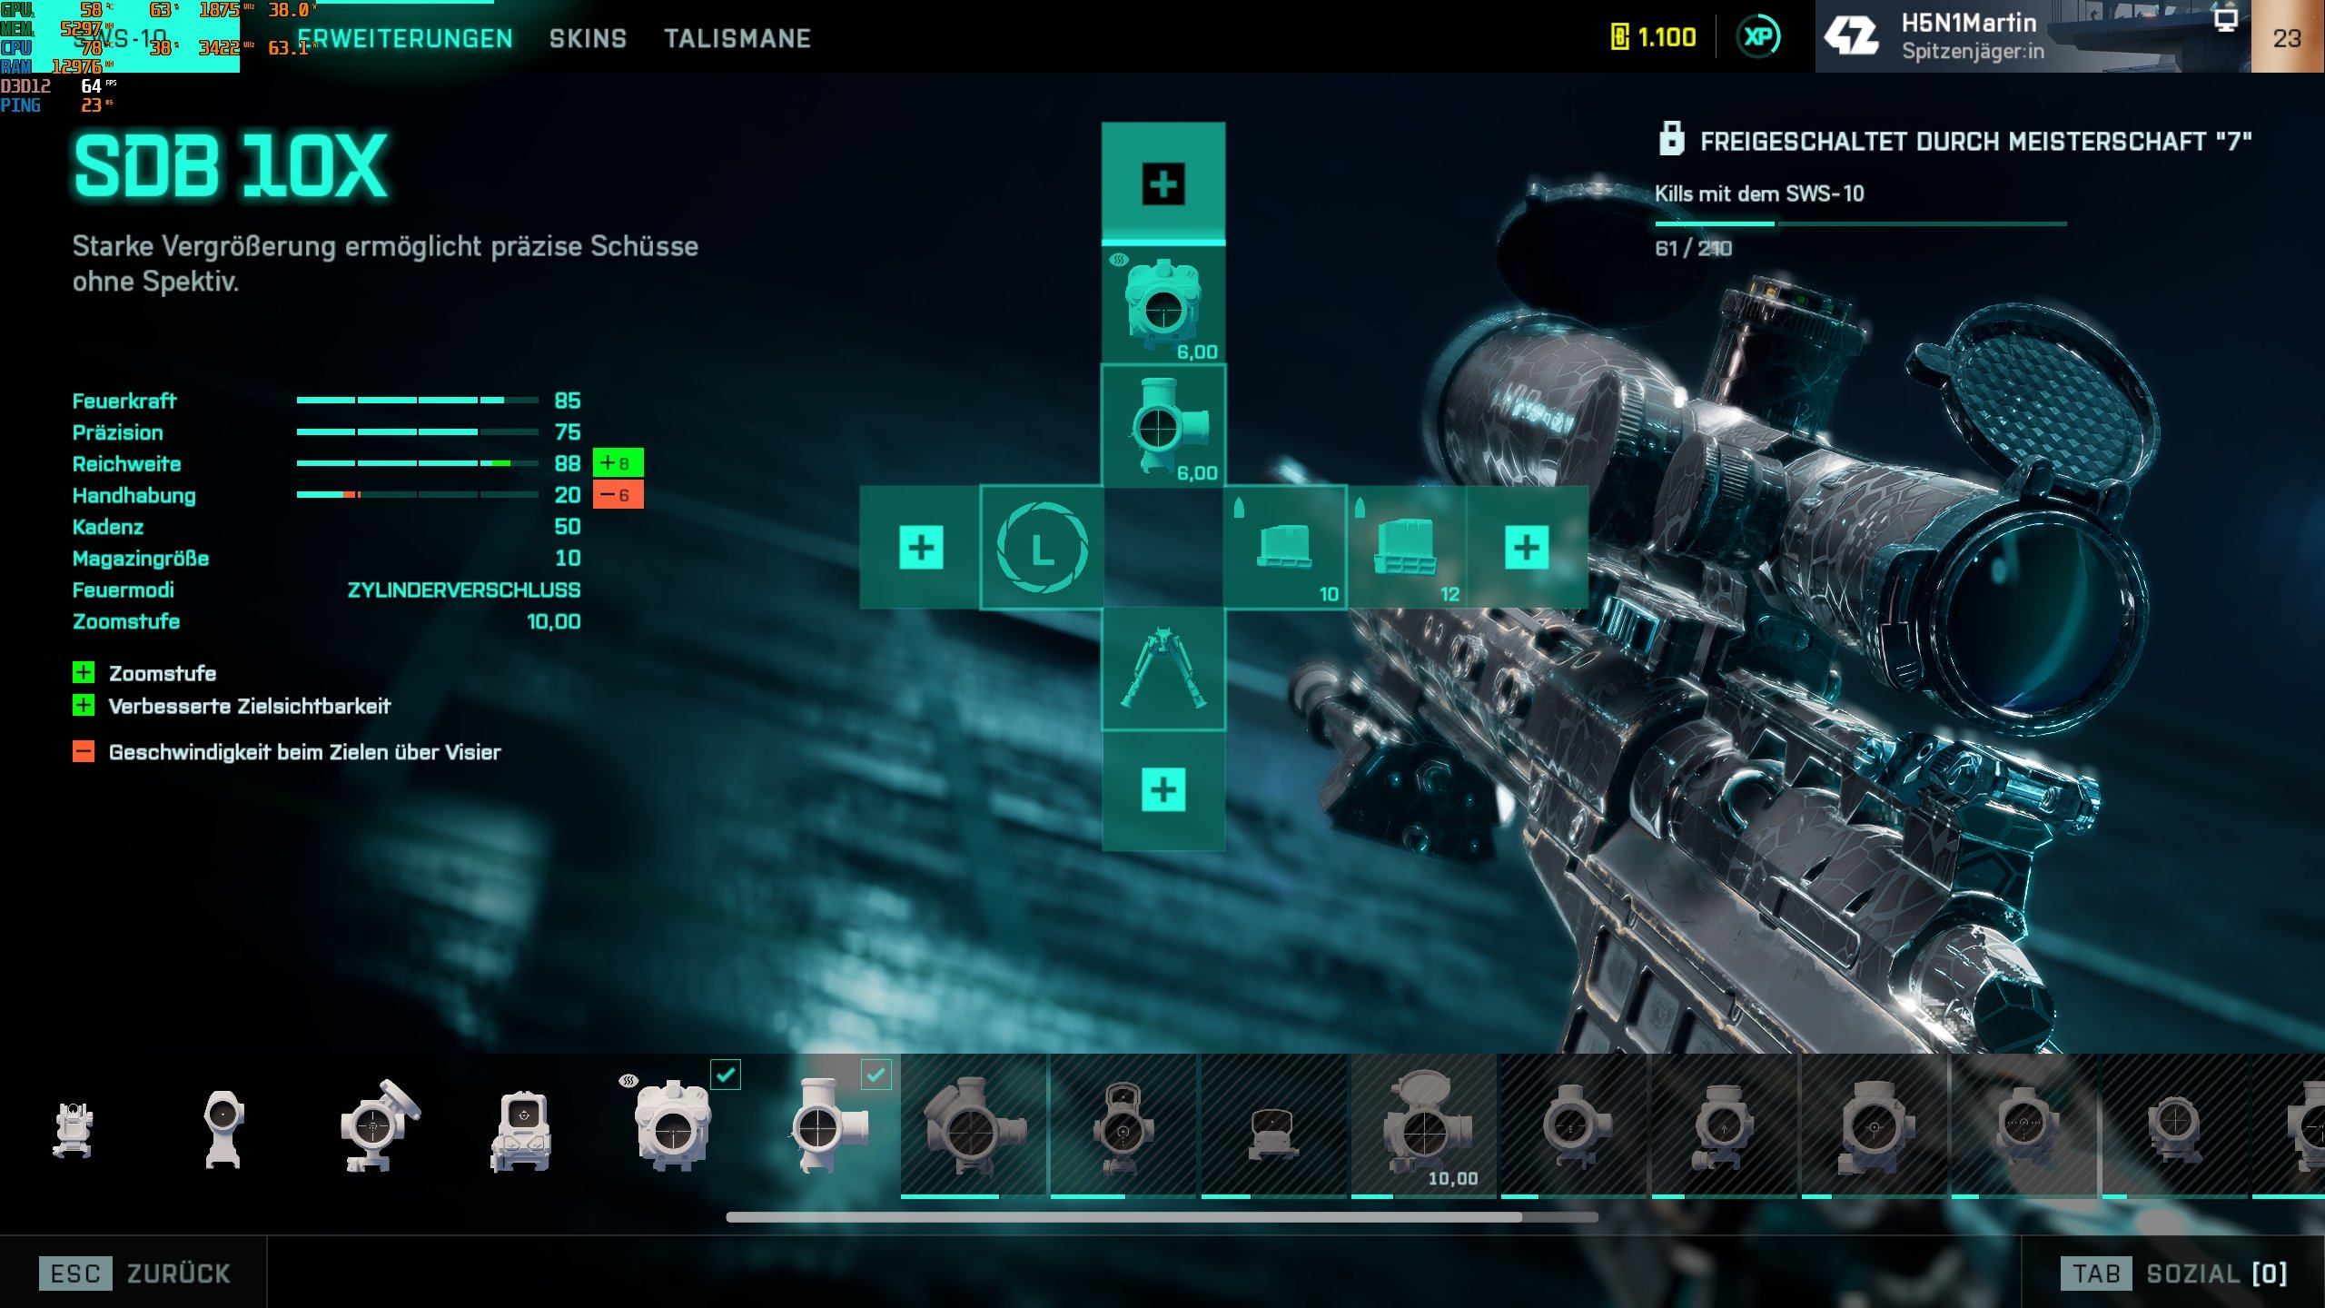Select the 10-round magazine slot
This screenshot has height=1308, width=2325.
coord(1284,547)
